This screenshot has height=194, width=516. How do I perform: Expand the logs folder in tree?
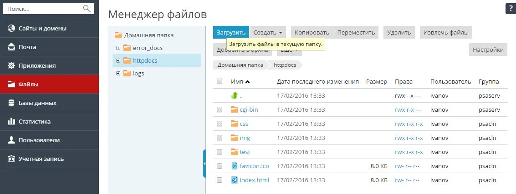(118, 74)
